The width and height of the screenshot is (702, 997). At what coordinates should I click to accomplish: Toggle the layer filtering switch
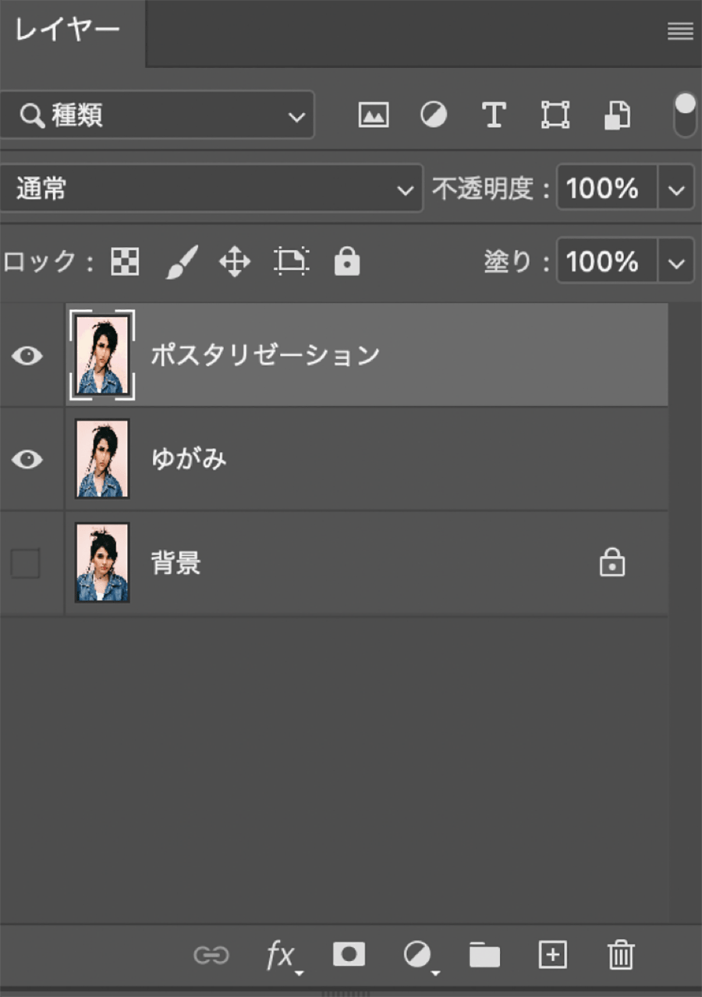[x=685, y=115]
